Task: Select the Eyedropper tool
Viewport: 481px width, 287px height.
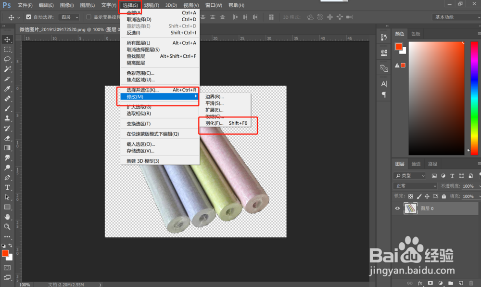Action: 7,89
